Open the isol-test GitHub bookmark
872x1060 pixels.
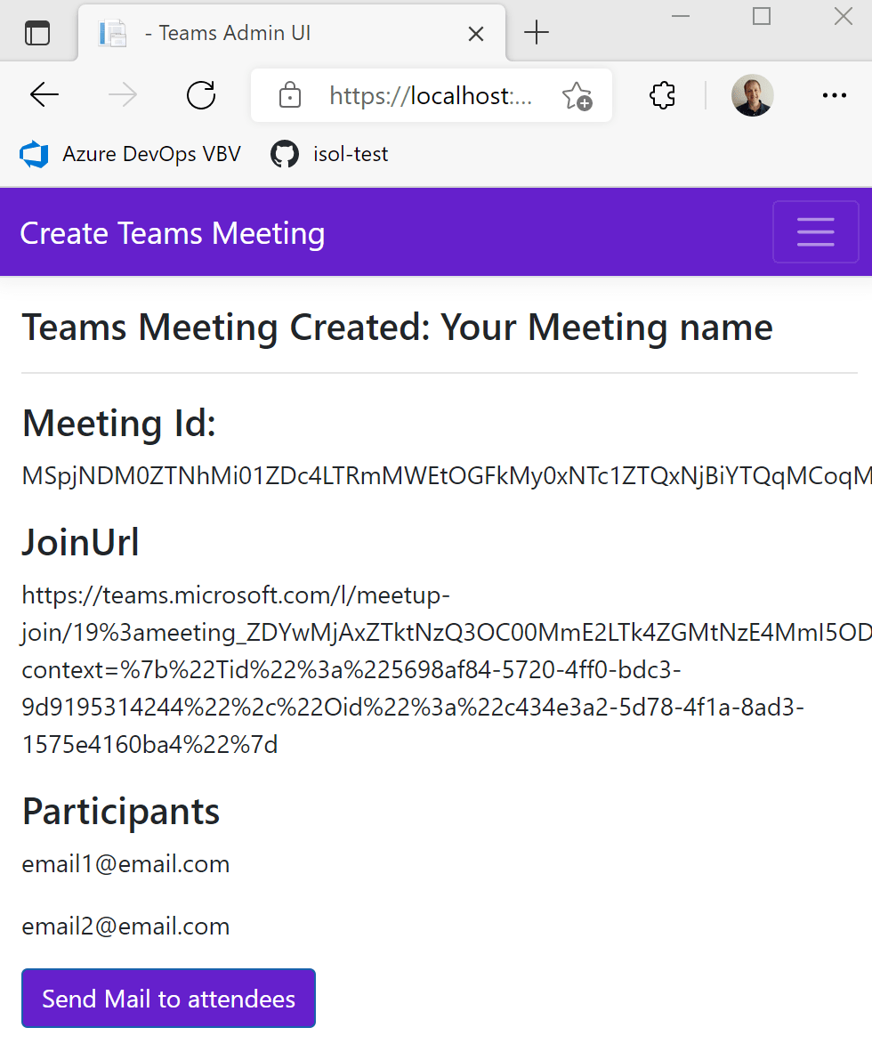pyautogui.click(x=330, y=154)
